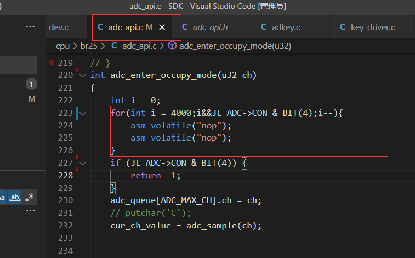Click the function symbol cube icon in breadcrumb

coord(172,46)
